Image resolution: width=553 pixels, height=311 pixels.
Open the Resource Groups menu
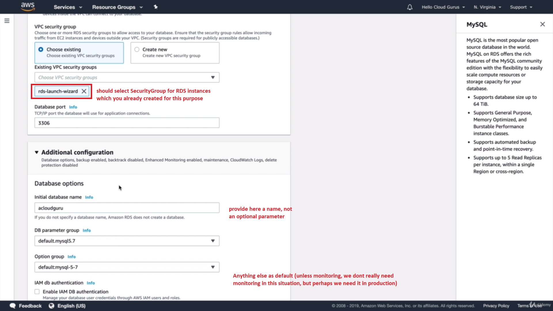(x=117, y=7)
